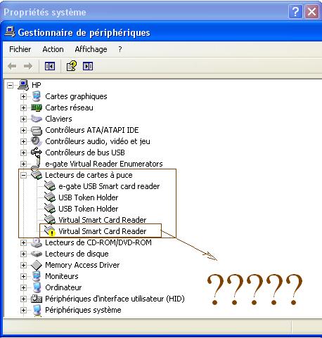Select the Cartes graphiques label

tap(76, 96)
